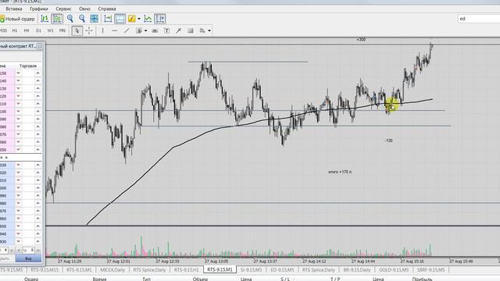Screen dimensions: 500x281
Task: Switch timeframe to H1
Action: (15, 30)
